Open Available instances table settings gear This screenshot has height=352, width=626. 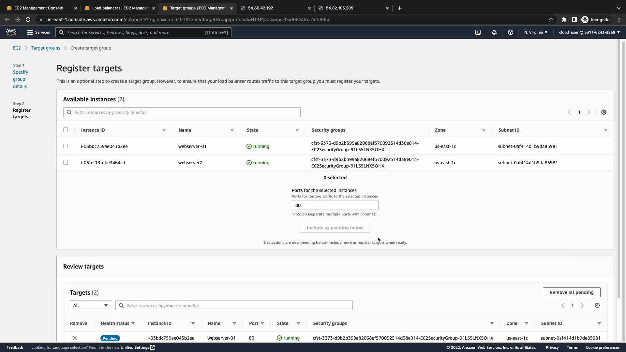(x=604, y=112)
